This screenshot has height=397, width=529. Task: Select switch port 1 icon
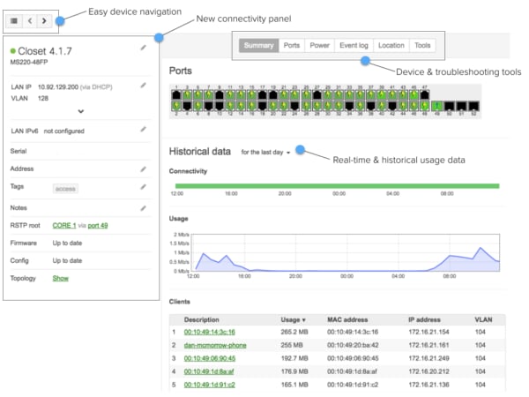tap(176, 95)
